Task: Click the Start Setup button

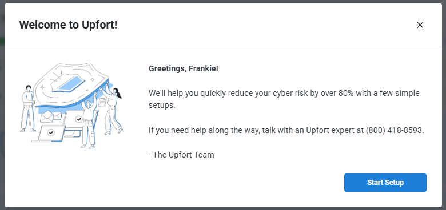Action: tap(385, 183)
